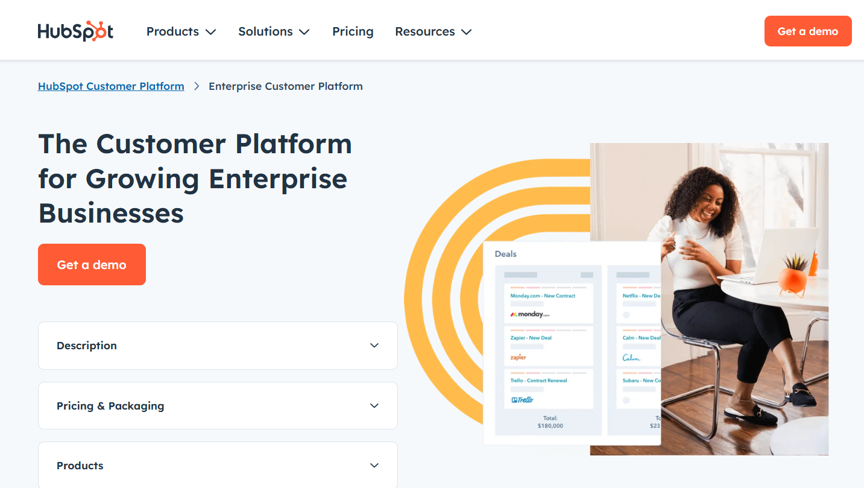Click the breadcrumb separator arrow
Screen dimensions: 864x488
[197, 86]
